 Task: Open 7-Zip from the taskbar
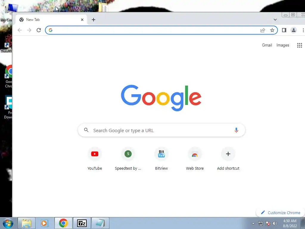tap(82, 223)
